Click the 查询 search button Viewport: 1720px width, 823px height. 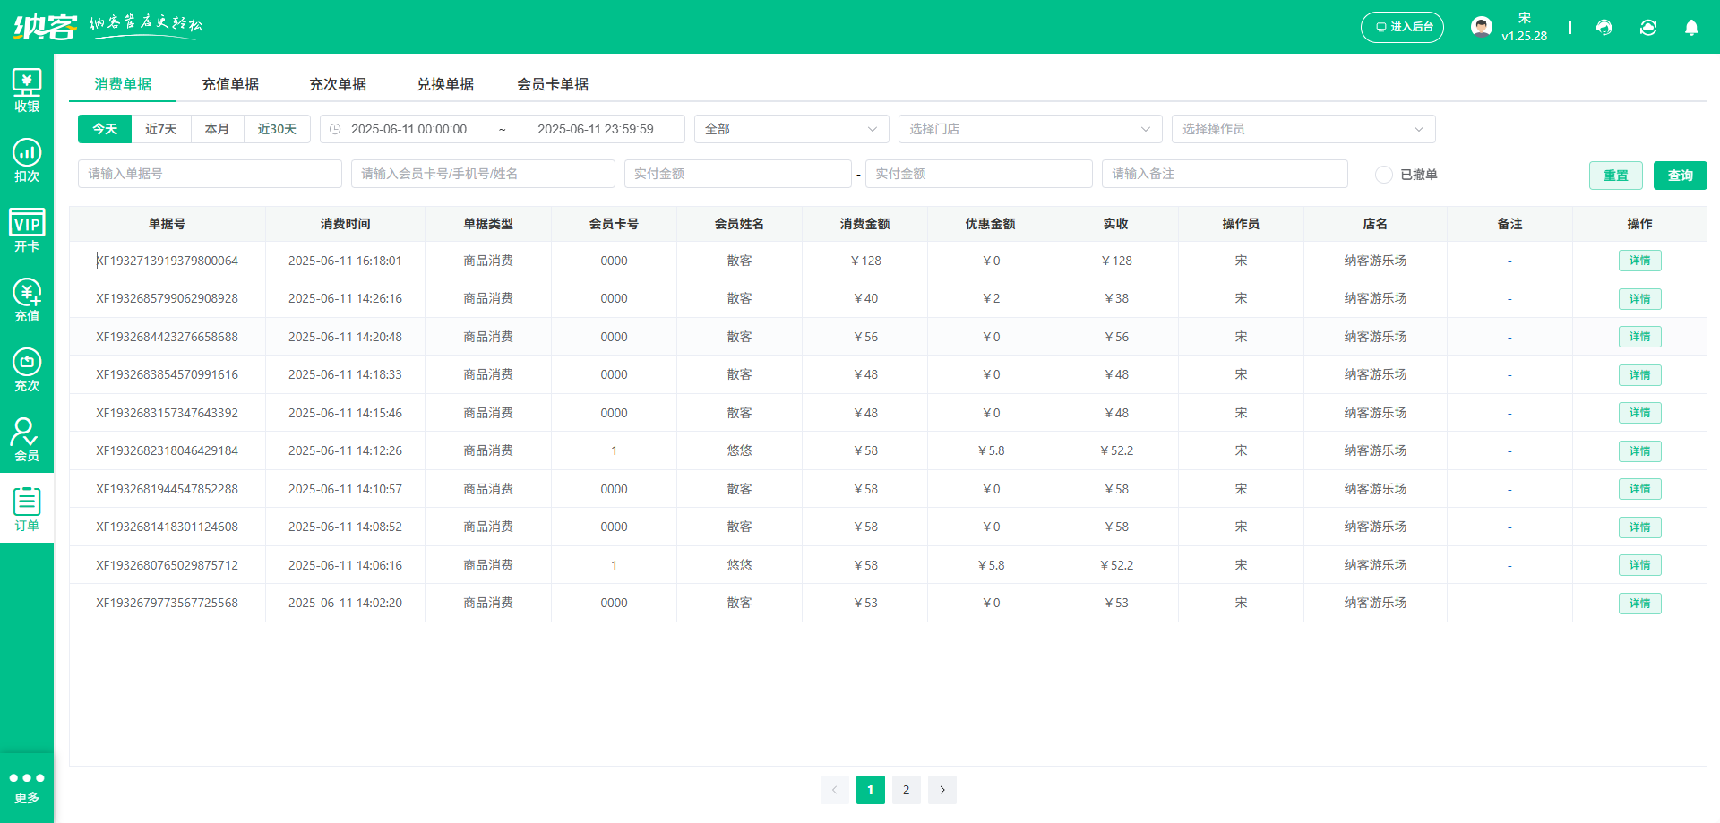click(1681, 176)
